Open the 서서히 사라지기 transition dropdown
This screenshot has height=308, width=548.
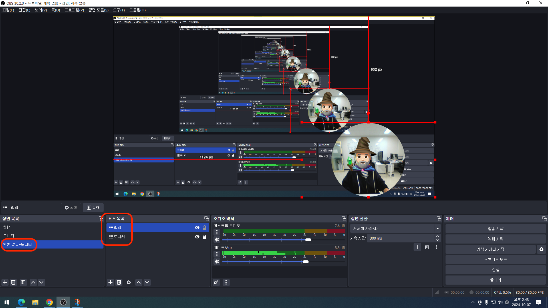tap(438, 228)
